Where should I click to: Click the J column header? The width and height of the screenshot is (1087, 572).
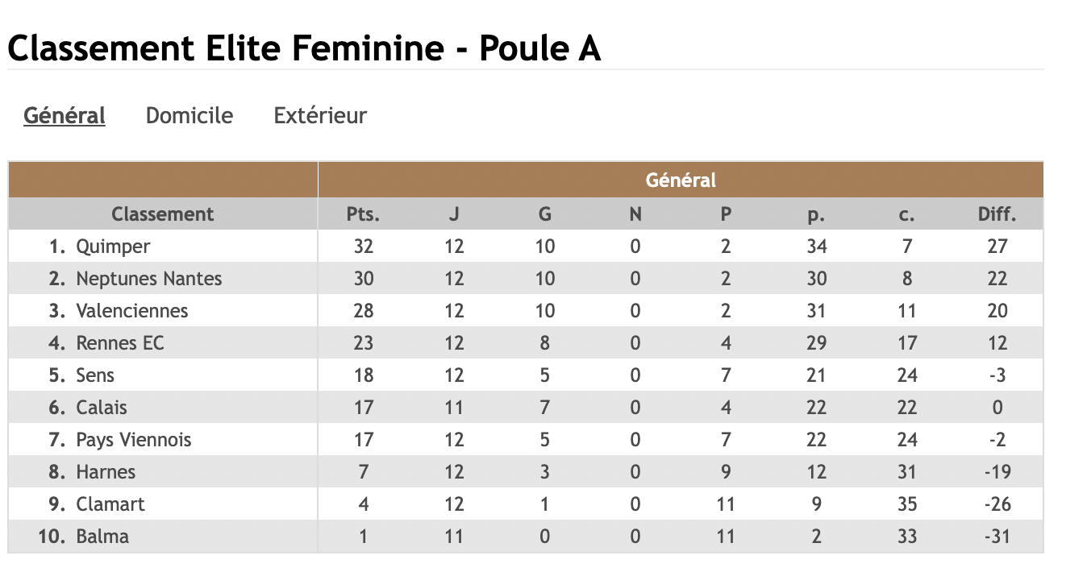point(454,214)
